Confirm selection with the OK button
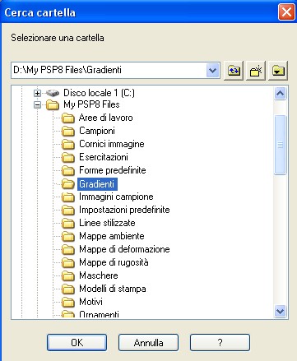297x361 pixels. click(x=77, y=342)
